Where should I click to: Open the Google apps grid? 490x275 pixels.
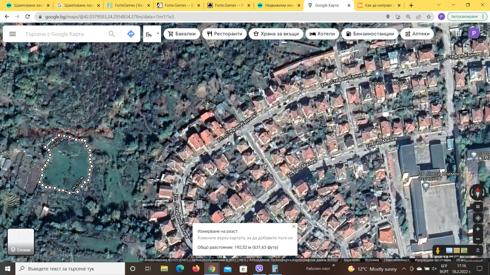pos(458,33)
